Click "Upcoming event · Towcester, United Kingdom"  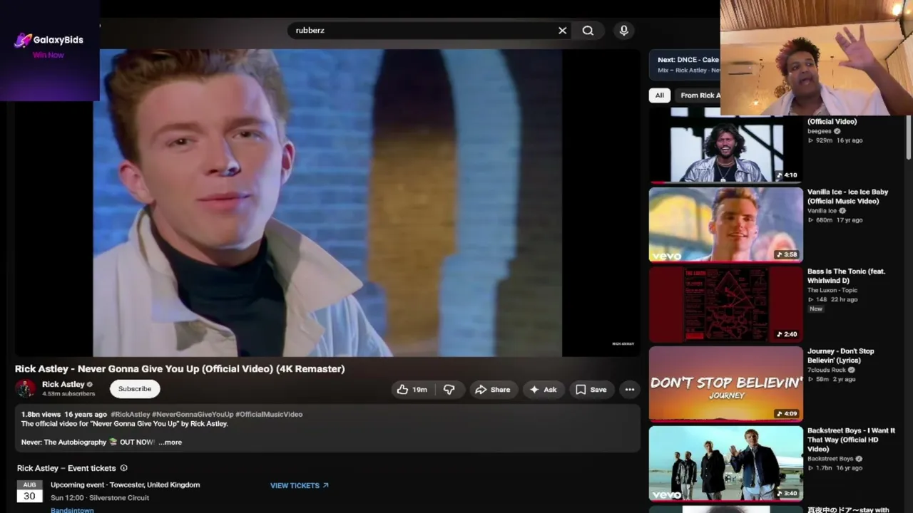125,484
